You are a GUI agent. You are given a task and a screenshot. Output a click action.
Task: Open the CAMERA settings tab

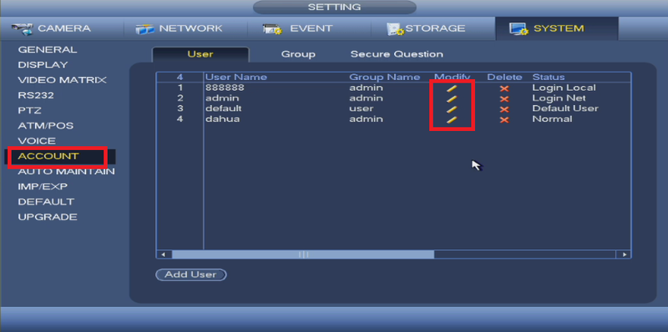coord(51,28)
